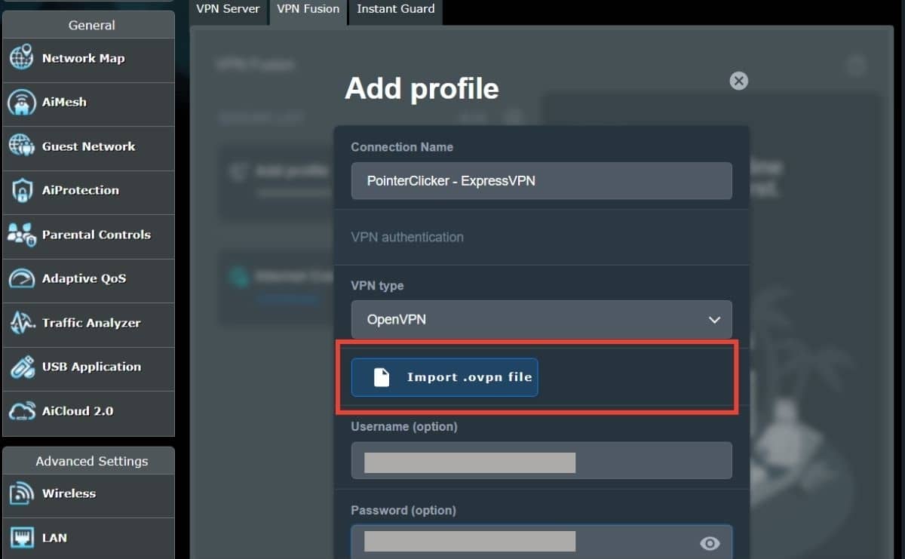The image size is (905, 559).
Task: Click the Connection Name input field
Action: 541,181
